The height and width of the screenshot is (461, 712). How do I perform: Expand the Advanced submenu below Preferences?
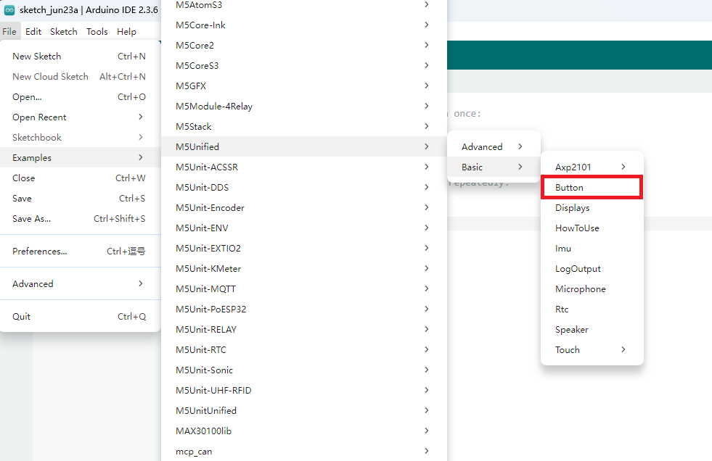click(81, 283)
